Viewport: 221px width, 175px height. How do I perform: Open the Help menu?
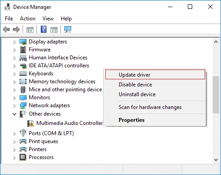(x=66, y=19)
